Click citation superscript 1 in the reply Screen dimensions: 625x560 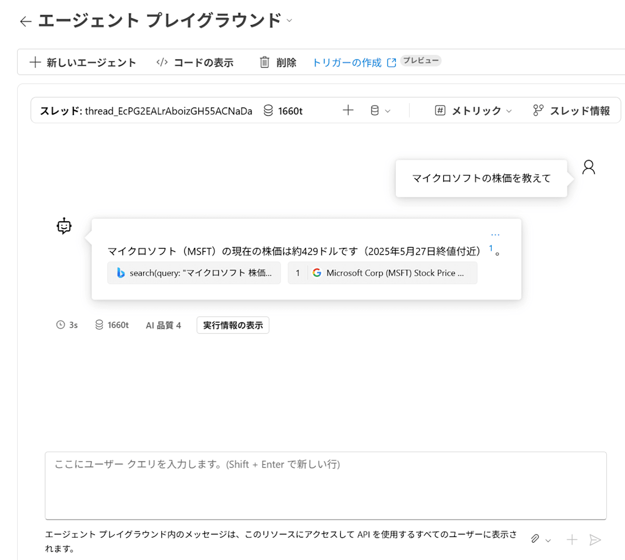point(491,248)
